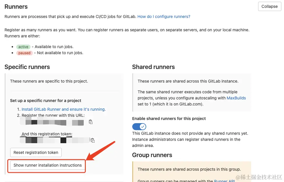Show runner installation instructions

47,165
